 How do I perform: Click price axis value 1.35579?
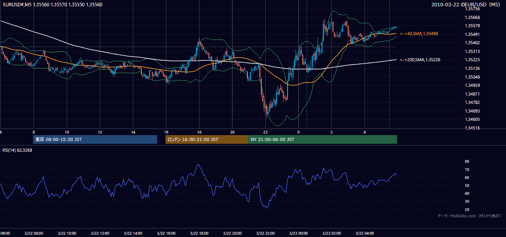click(472, 26)
